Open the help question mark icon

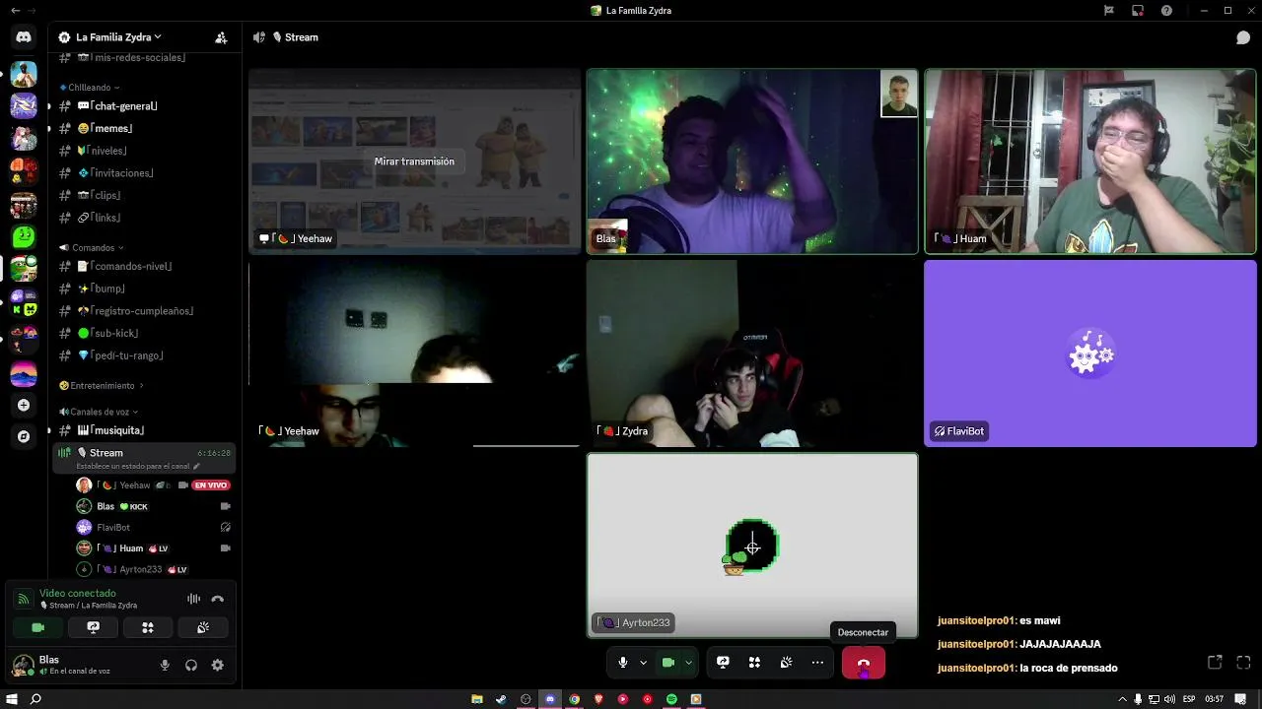pos(1167,10)
